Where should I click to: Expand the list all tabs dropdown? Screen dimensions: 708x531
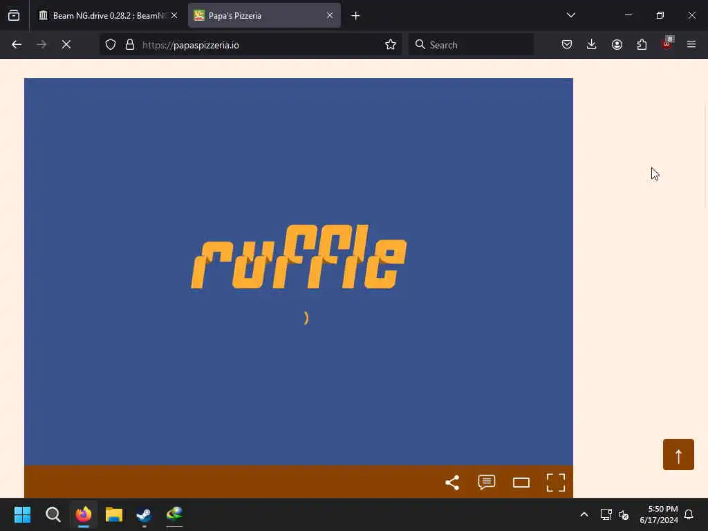pos(570,15)
